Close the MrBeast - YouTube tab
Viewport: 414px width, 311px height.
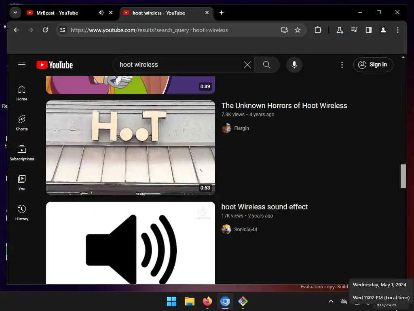click(x=111, y=13)
